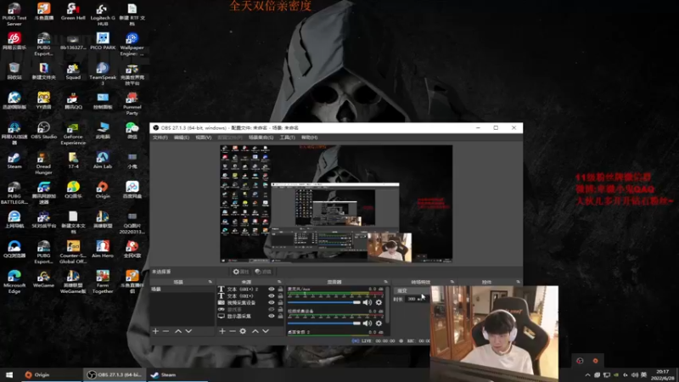
Task: Mute the second mixer channel speaker icon
Action: pyautogui.click(x=368, y=323)
